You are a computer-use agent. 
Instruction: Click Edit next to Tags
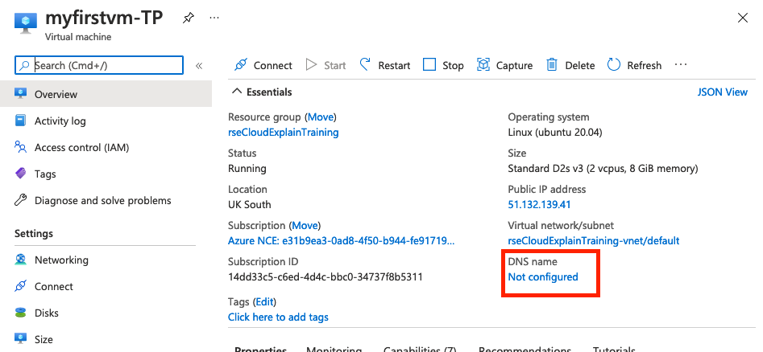(x=265, y=302)
